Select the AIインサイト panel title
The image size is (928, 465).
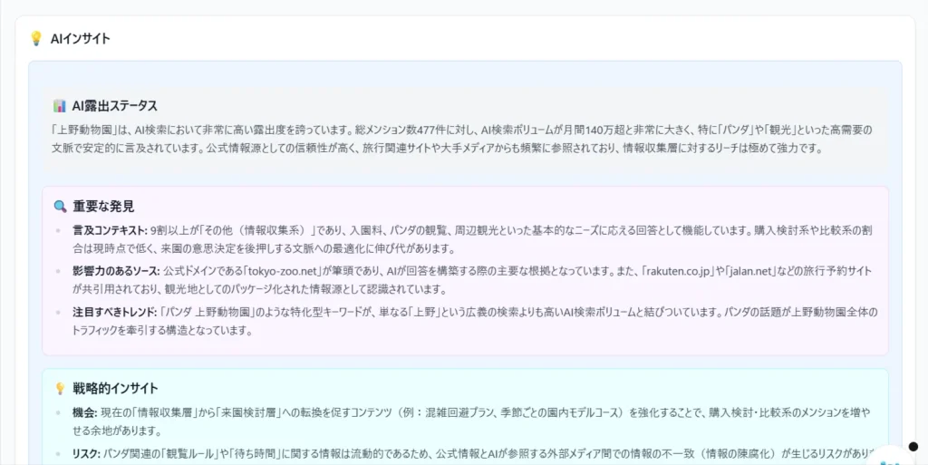point(81,38)
